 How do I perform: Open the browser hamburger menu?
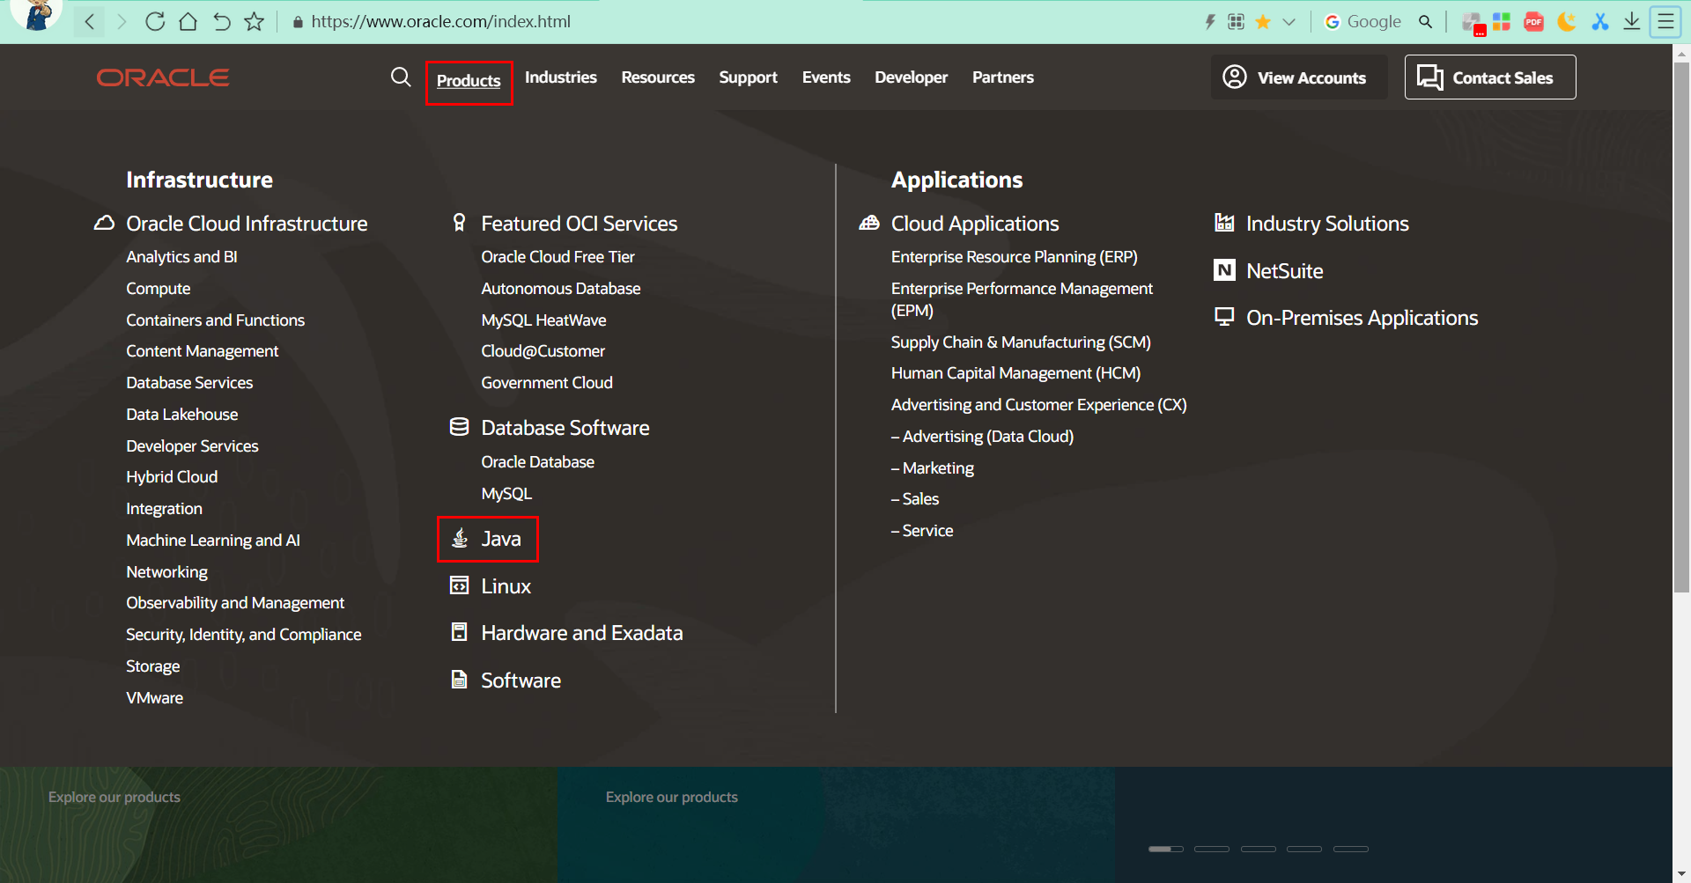point(1665,21)
